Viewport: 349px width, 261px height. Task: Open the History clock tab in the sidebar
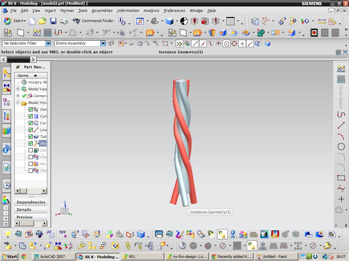click(x=6, y=185)
